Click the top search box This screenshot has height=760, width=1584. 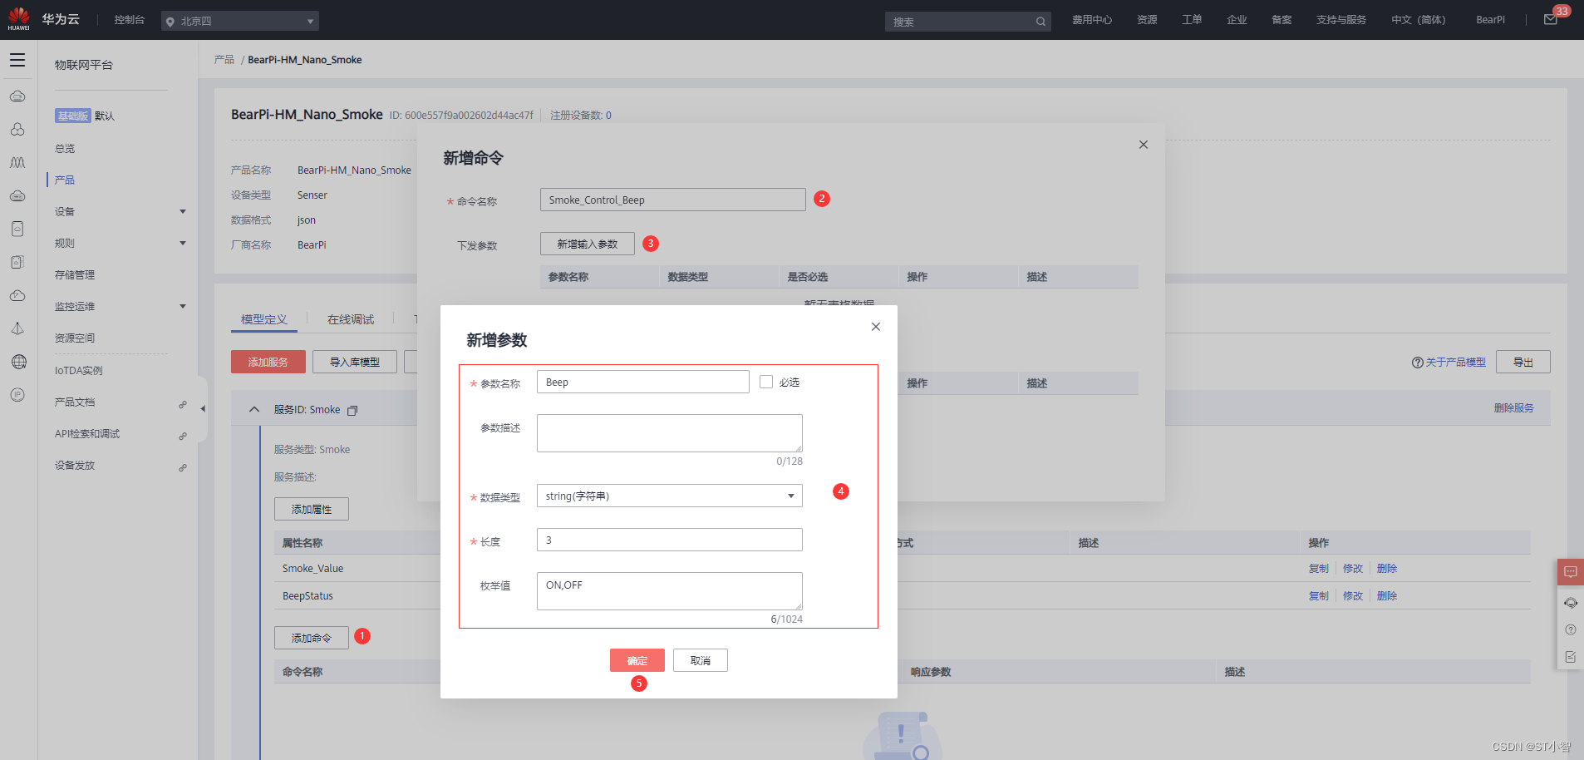click(x=968, y=22)
